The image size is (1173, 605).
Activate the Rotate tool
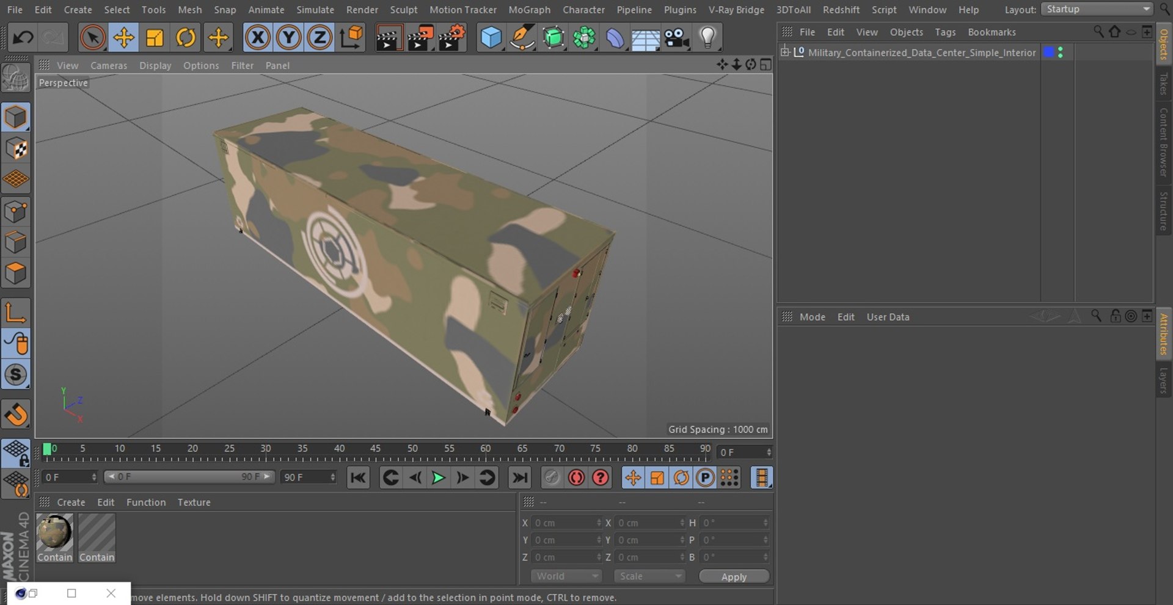click(x=186, y=38)
